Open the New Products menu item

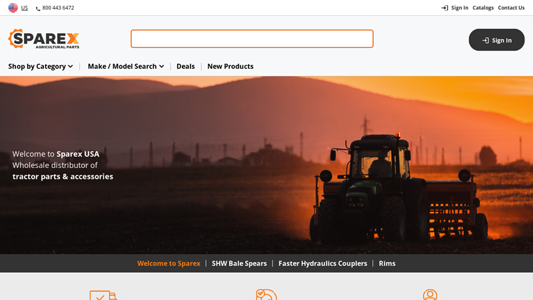pos(231,66)
